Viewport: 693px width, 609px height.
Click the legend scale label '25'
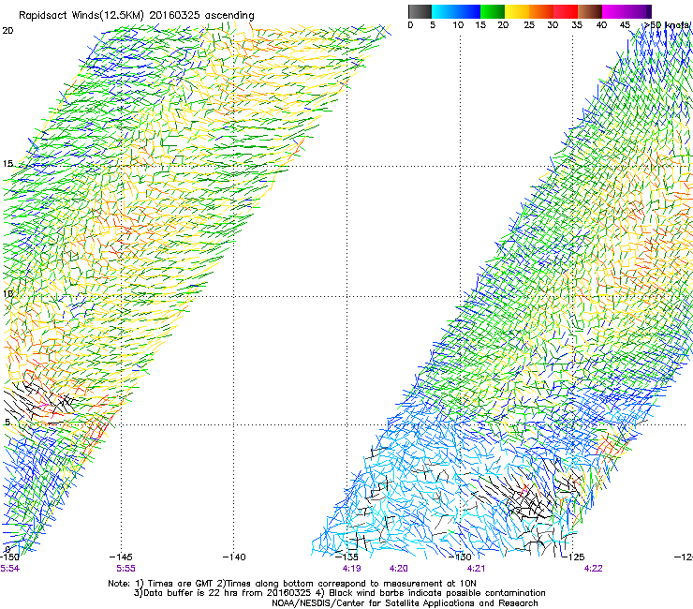coord(529,25)
